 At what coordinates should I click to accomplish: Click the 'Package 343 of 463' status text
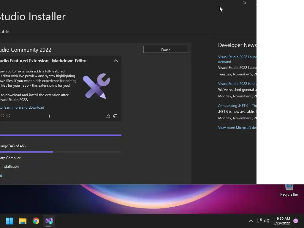click(13, 146)
